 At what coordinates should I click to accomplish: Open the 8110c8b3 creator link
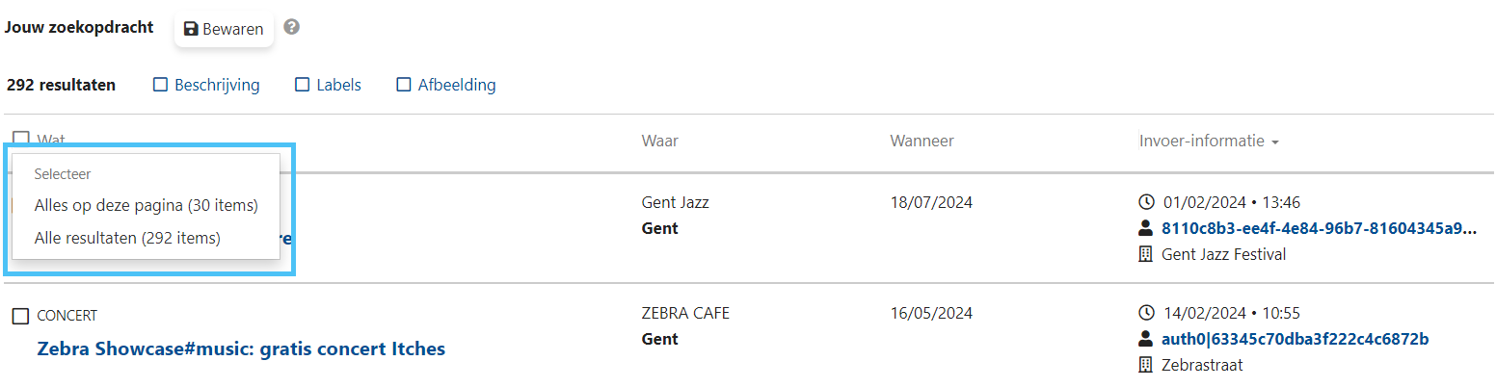tap(1319, 228)
